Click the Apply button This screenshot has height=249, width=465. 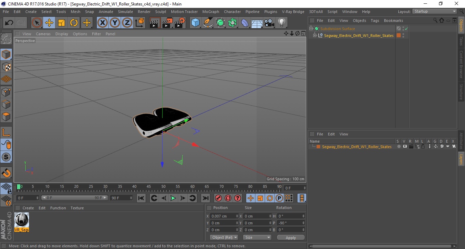(291, 237)
